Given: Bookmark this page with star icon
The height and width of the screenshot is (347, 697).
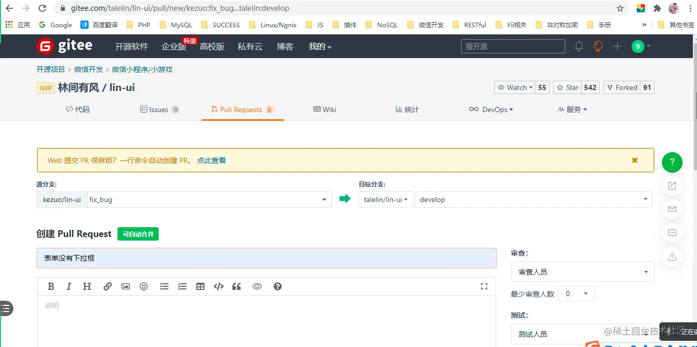Looking at the screenshot, I should pos(620,8).
